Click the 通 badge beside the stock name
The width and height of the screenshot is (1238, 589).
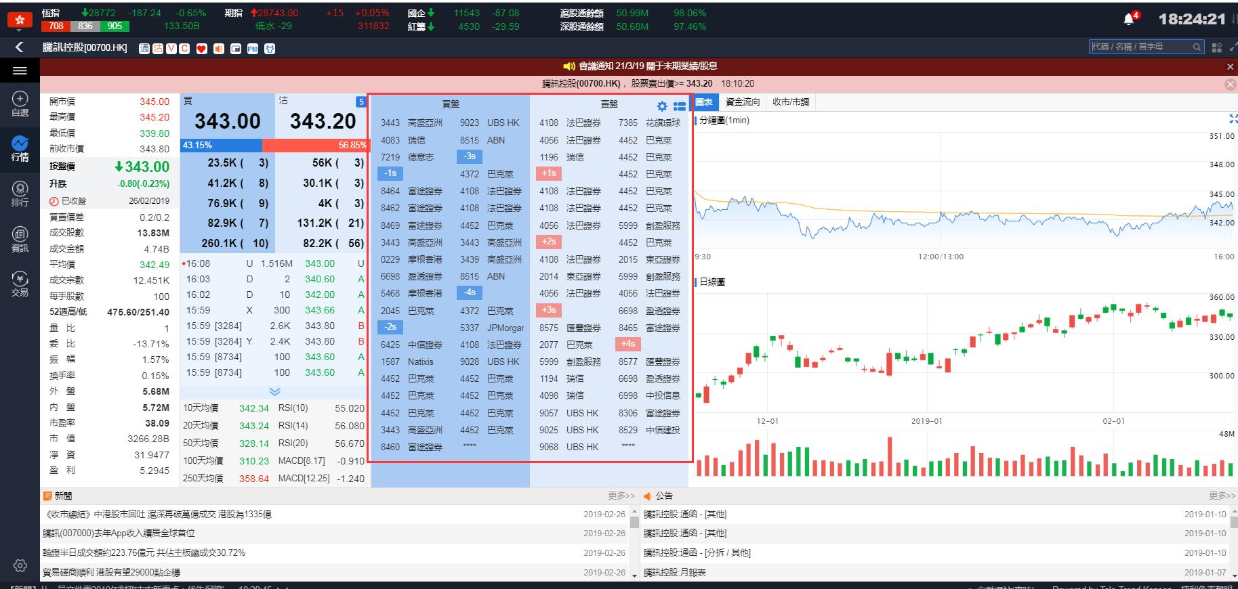pos(144,48)
